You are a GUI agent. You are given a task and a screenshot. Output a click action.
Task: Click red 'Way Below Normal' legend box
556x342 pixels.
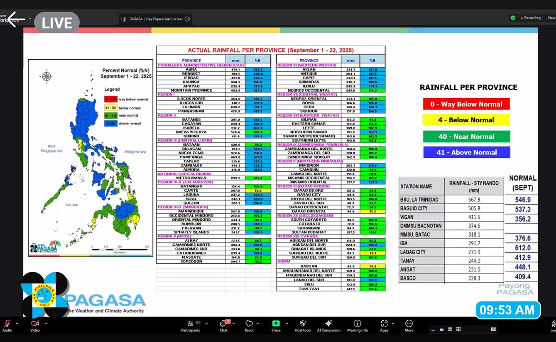pos(466,104)
